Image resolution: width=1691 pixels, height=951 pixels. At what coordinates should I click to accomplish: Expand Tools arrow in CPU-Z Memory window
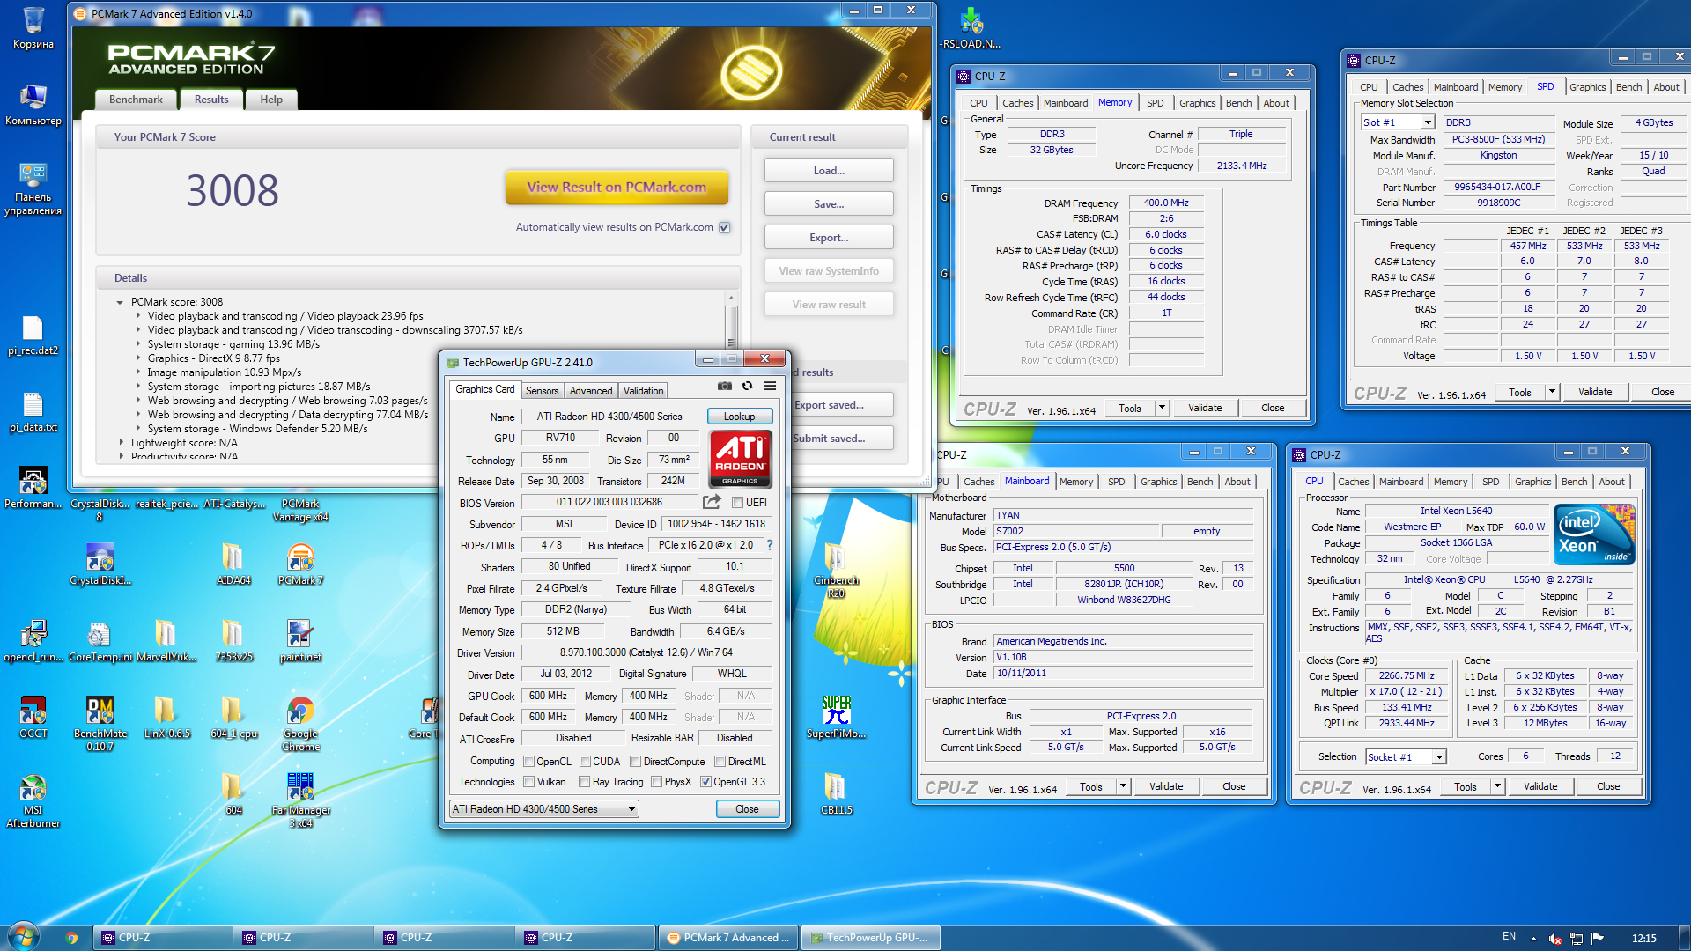[1163, 408]
